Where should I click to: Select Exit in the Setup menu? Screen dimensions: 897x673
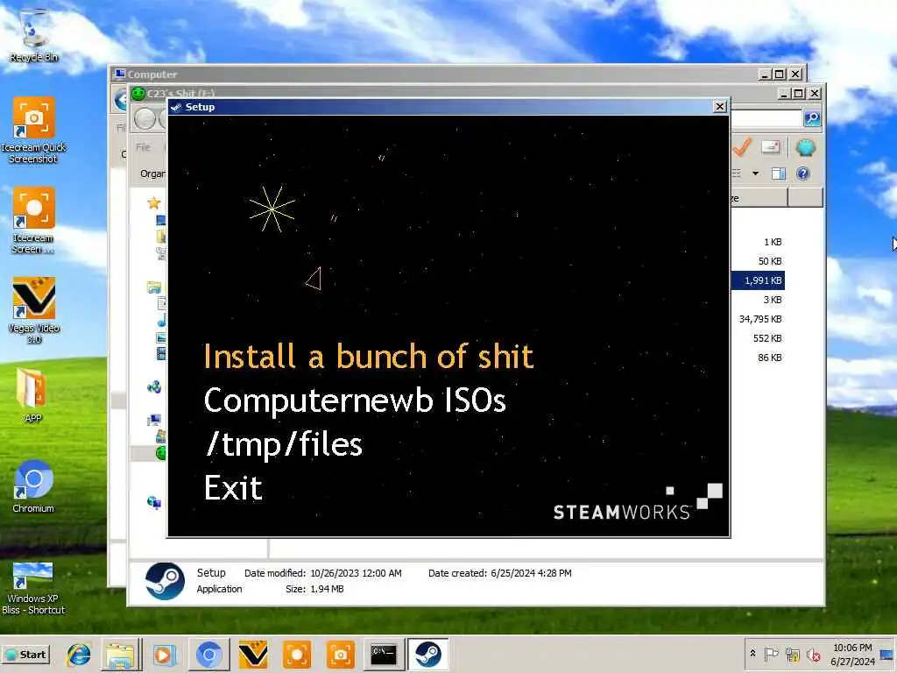(x=233, y=487)
